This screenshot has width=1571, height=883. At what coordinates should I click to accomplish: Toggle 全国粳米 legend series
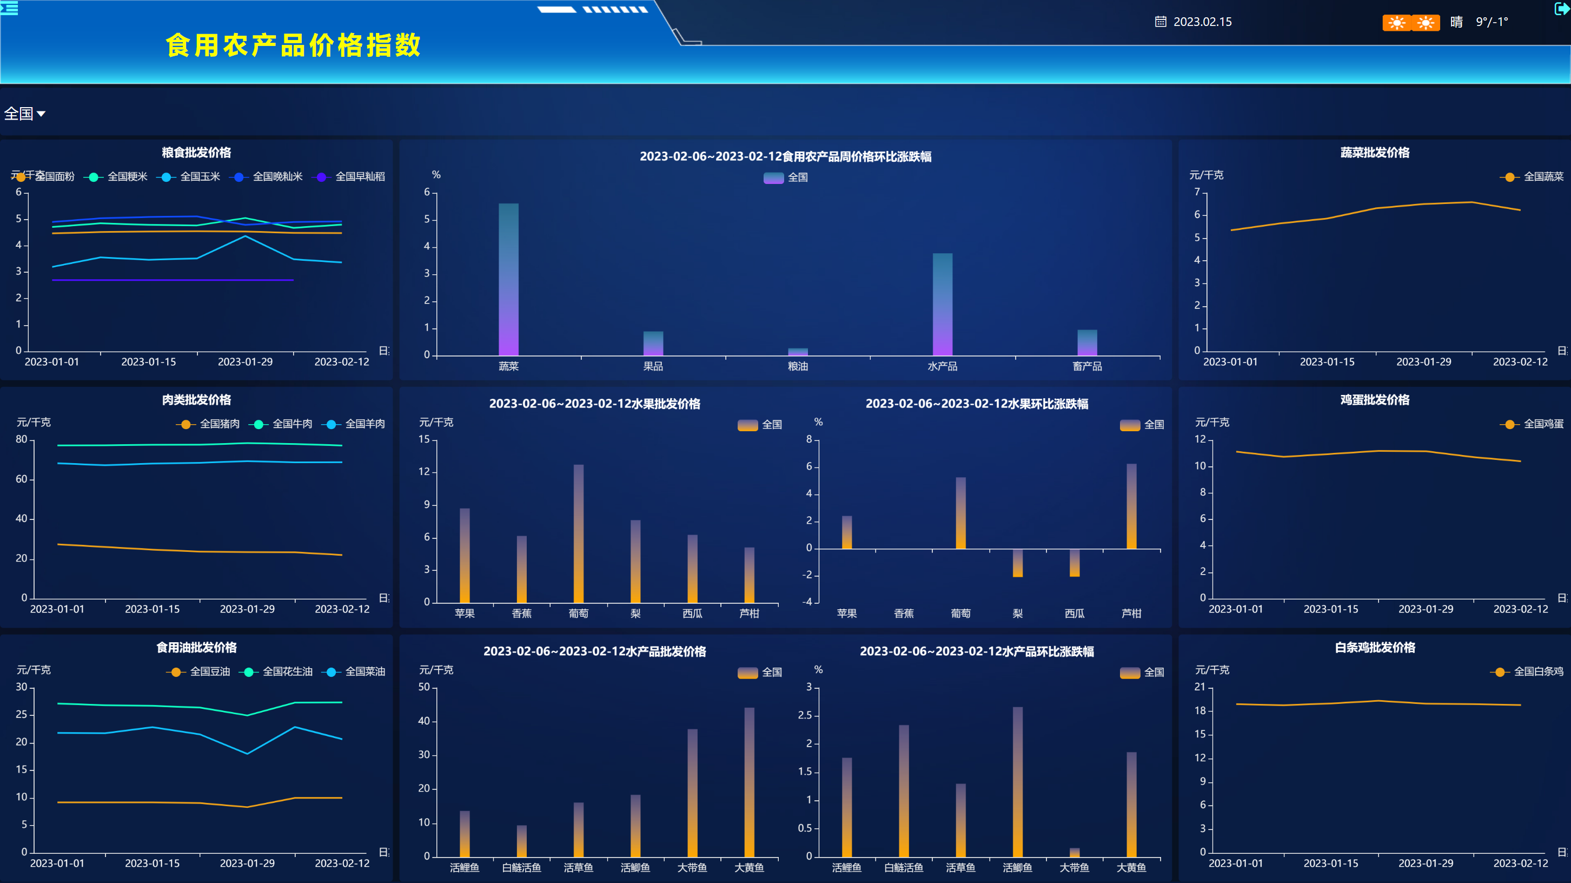115,176
